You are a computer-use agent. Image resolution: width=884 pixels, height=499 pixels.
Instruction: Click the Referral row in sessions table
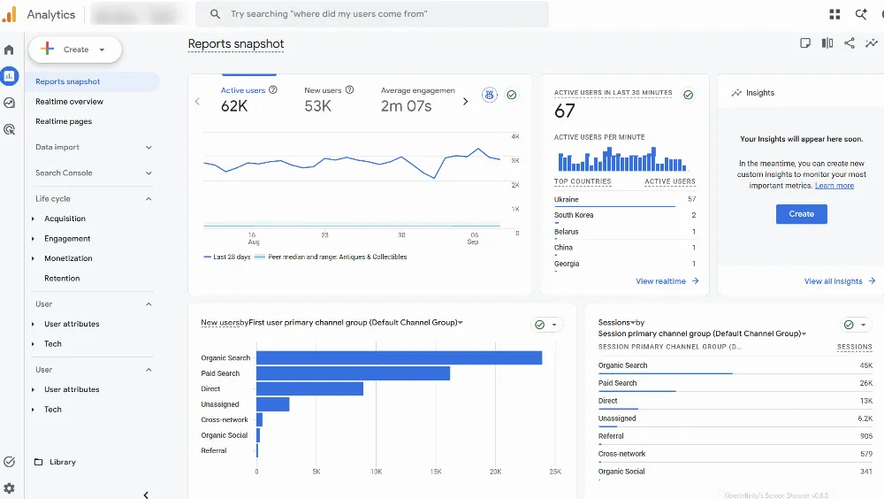(735, 436)
